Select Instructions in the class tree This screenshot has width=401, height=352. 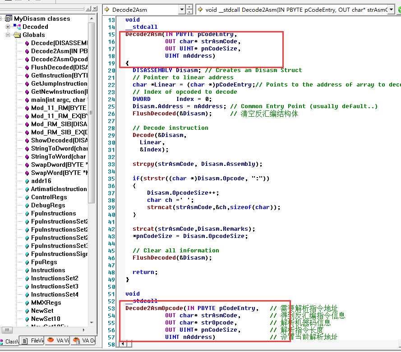pyautogui.click(x=48, y=270)
